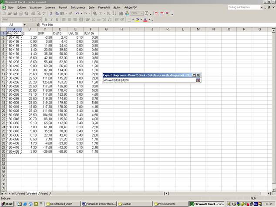Click the Fill Color bucket icon
Screen dimensions: 276x207
click(x=138, y=20)
